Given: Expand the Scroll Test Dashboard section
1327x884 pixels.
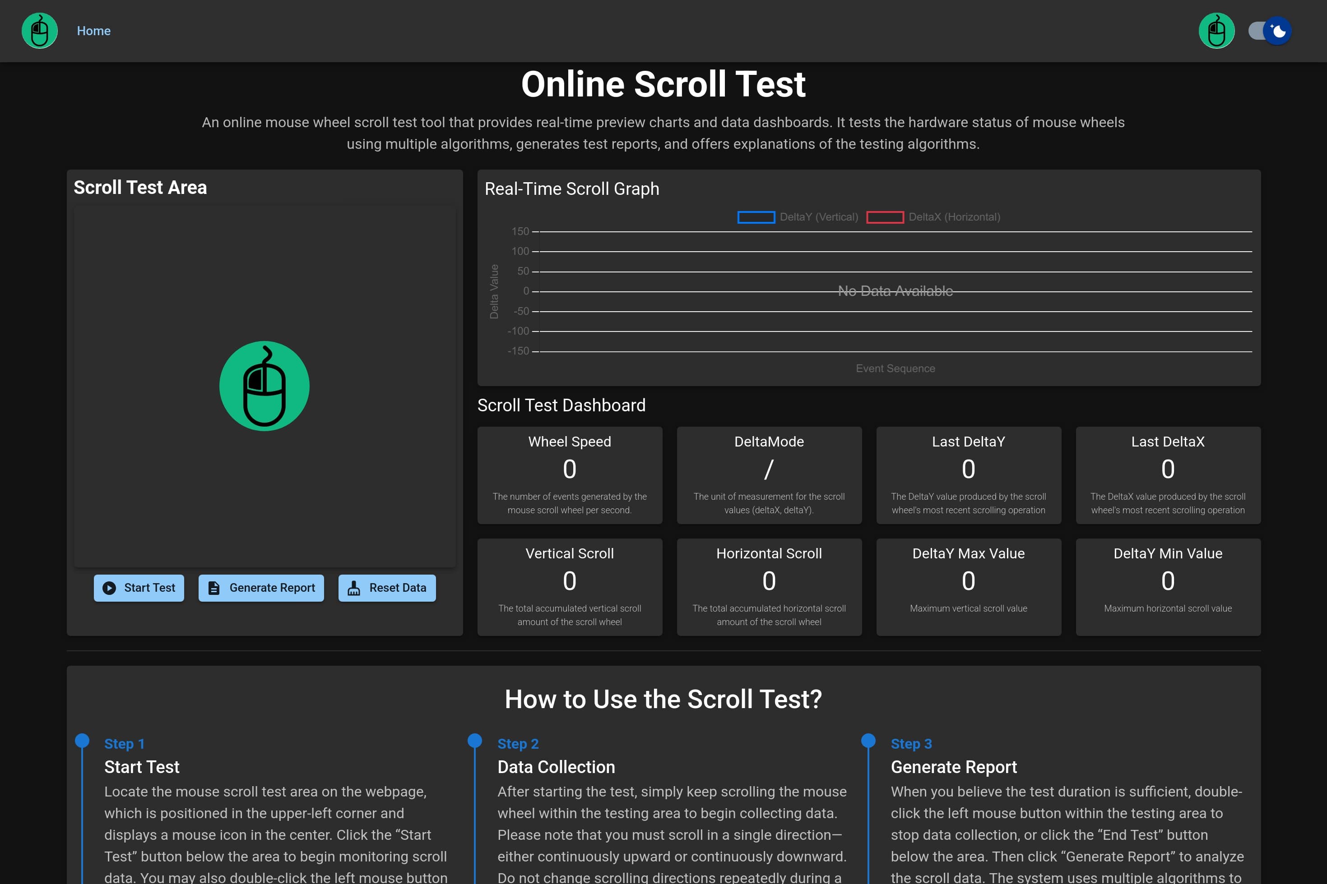Looking at the screenshot, I should [562, 405].
